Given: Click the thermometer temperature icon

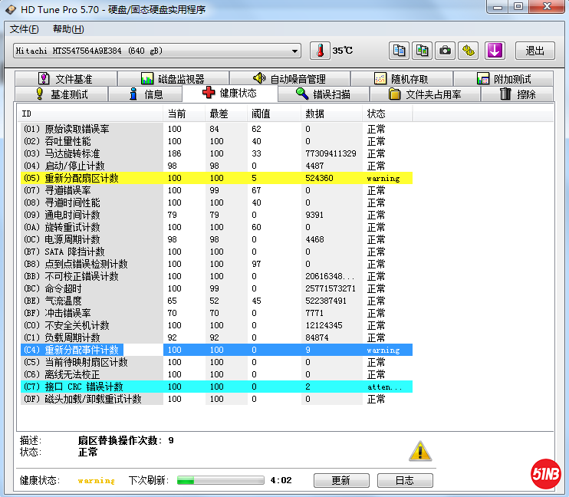Looking at the screenshot, I should click(x=318, y=51).
